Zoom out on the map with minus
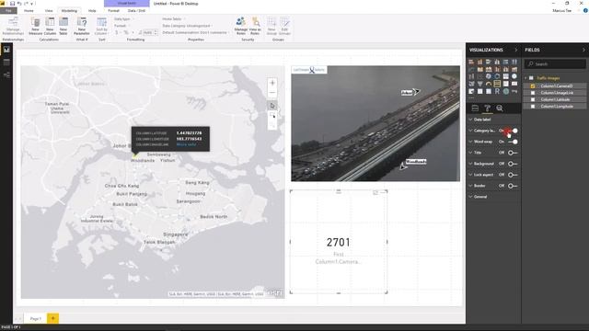The image size is (589, 331). coord(272,93)
